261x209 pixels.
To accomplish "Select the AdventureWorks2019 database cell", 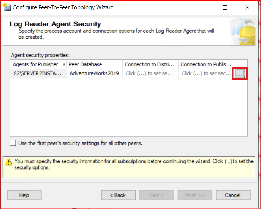I will pyautogui.click(x=94, y=73).
